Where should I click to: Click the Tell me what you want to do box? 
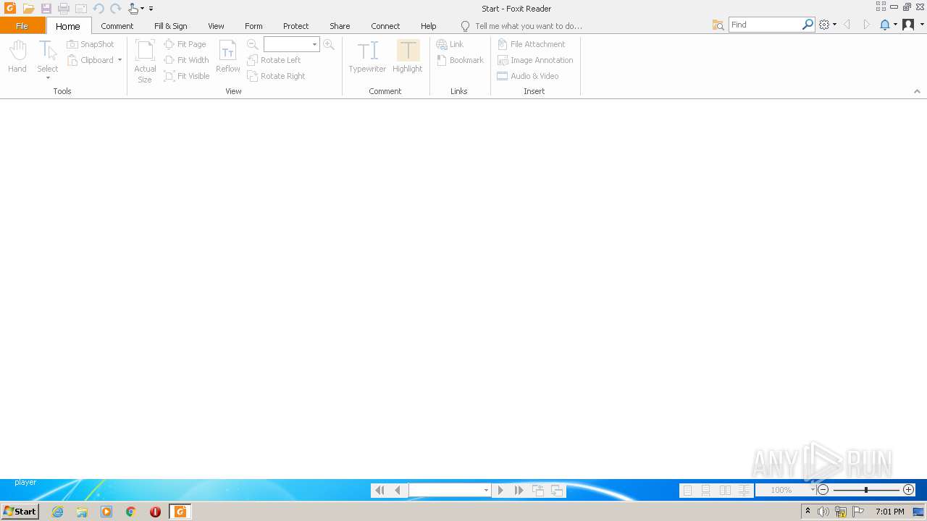(521, 26)
